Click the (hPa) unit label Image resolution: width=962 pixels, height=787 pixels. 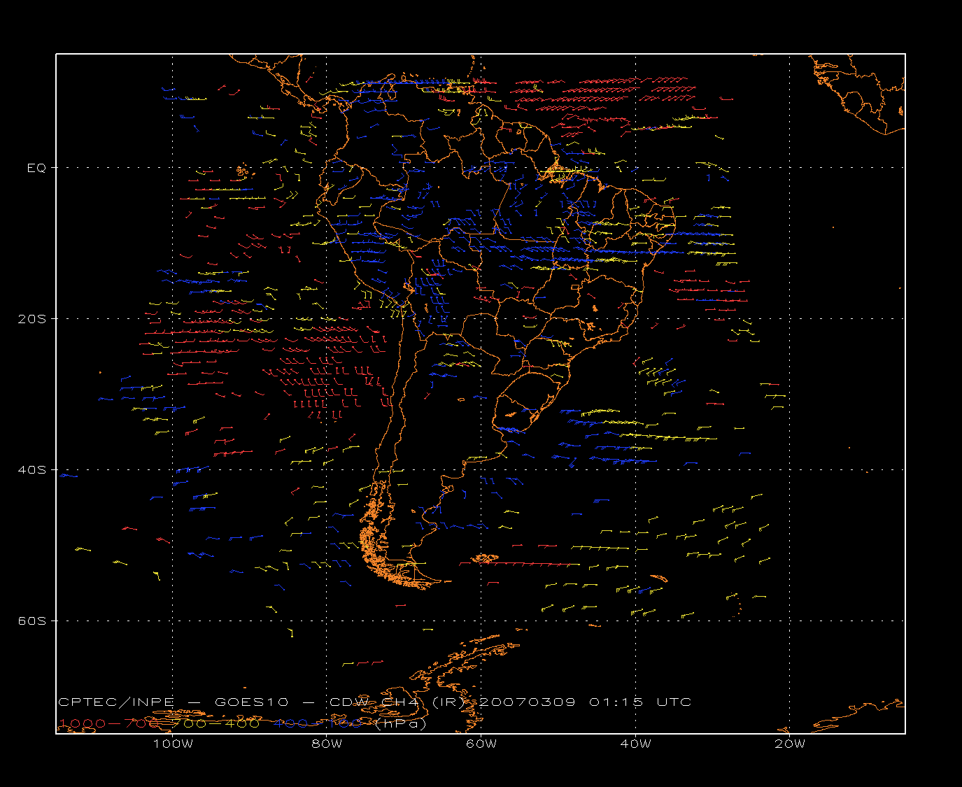point(401,723)
